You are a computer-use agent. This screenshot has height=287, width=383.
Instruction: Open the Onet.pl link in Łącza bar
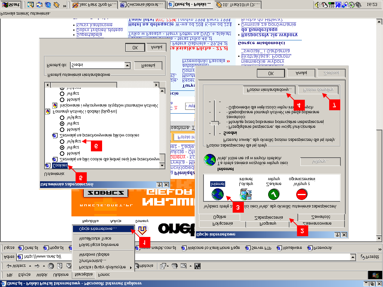point(28,248)
